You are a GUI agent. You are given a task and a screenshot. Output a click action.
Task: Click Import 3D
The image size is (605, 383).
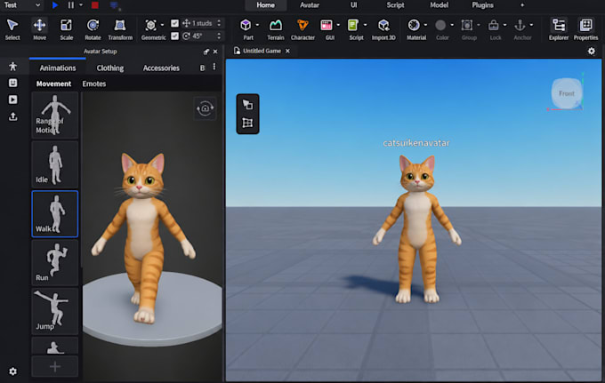pyautogui.click(x=383, y=29)
